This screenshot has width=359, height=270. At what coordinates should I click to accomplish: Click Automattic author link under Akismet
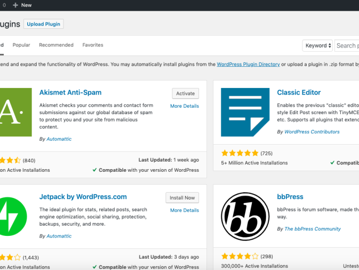click(x=59, y=139)
